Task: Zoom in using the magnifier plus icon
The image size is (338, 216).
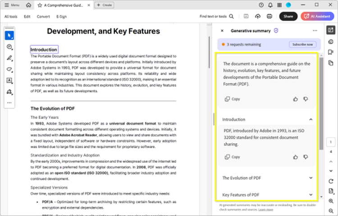Action: 331,201
